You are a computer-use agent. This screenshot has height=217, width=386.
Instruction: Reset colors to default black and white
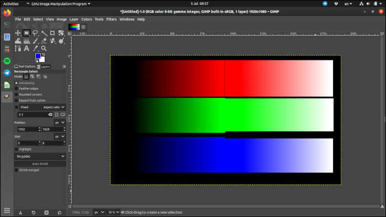tap(37, 60)
